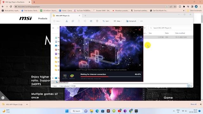Select the file row dated 15-11-2022
The image size is (203, 114).
coord(168,37)
